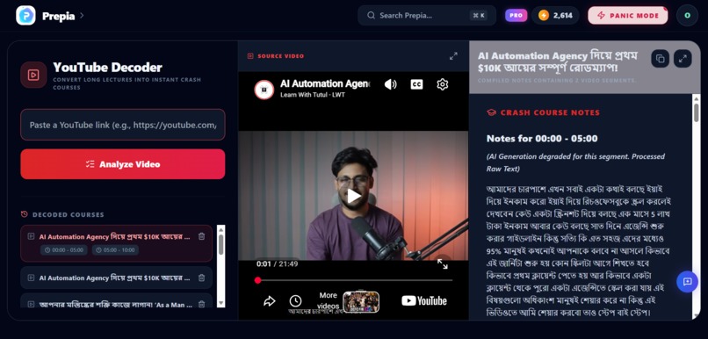Open the Learn With Tutul channel avatar
Viewport: 708px width, 339px height.
264,90
